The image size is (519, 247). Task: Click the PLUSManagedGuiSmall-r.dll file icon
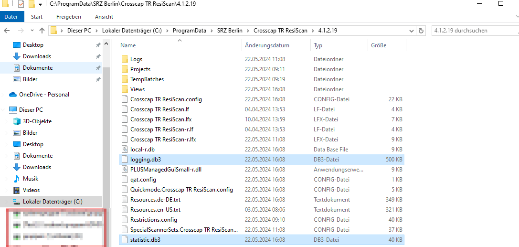pos(125,170)
